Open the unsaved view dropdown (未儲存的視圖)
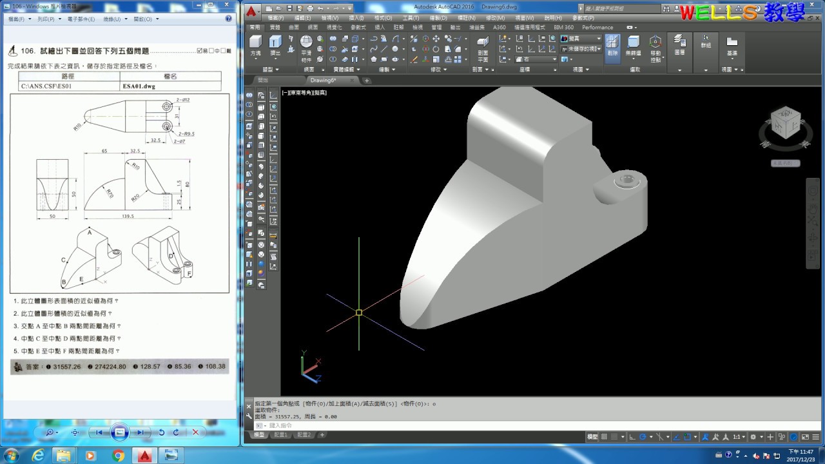825x464 pixels. (581, 49)
